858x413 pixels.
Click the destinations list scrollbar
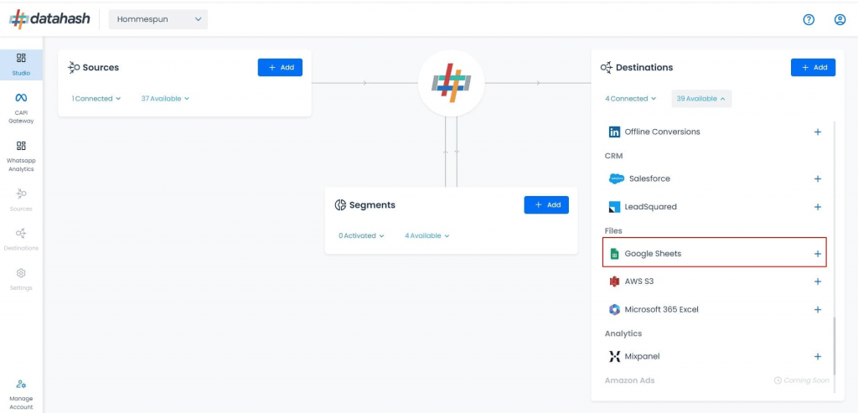click(x=835, y=346)
